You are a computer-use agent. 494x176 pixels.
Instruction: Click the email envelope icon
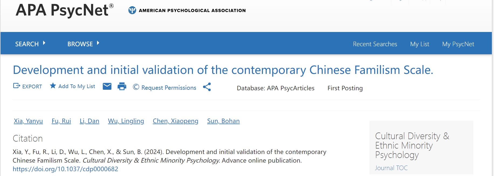[x=107, y=87]
